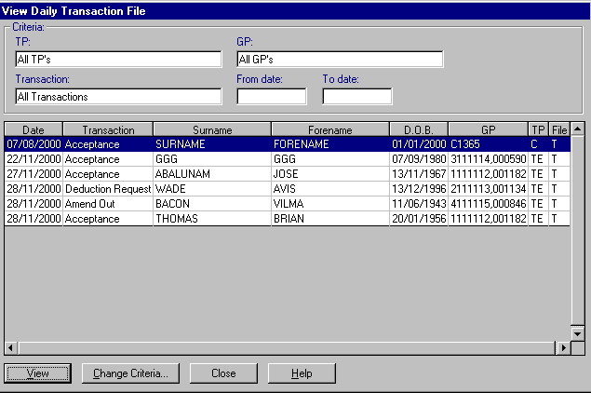Select the Amend Out row for BACON
The height and width of the screenshot is (393, 591).
tap(212, 204)
